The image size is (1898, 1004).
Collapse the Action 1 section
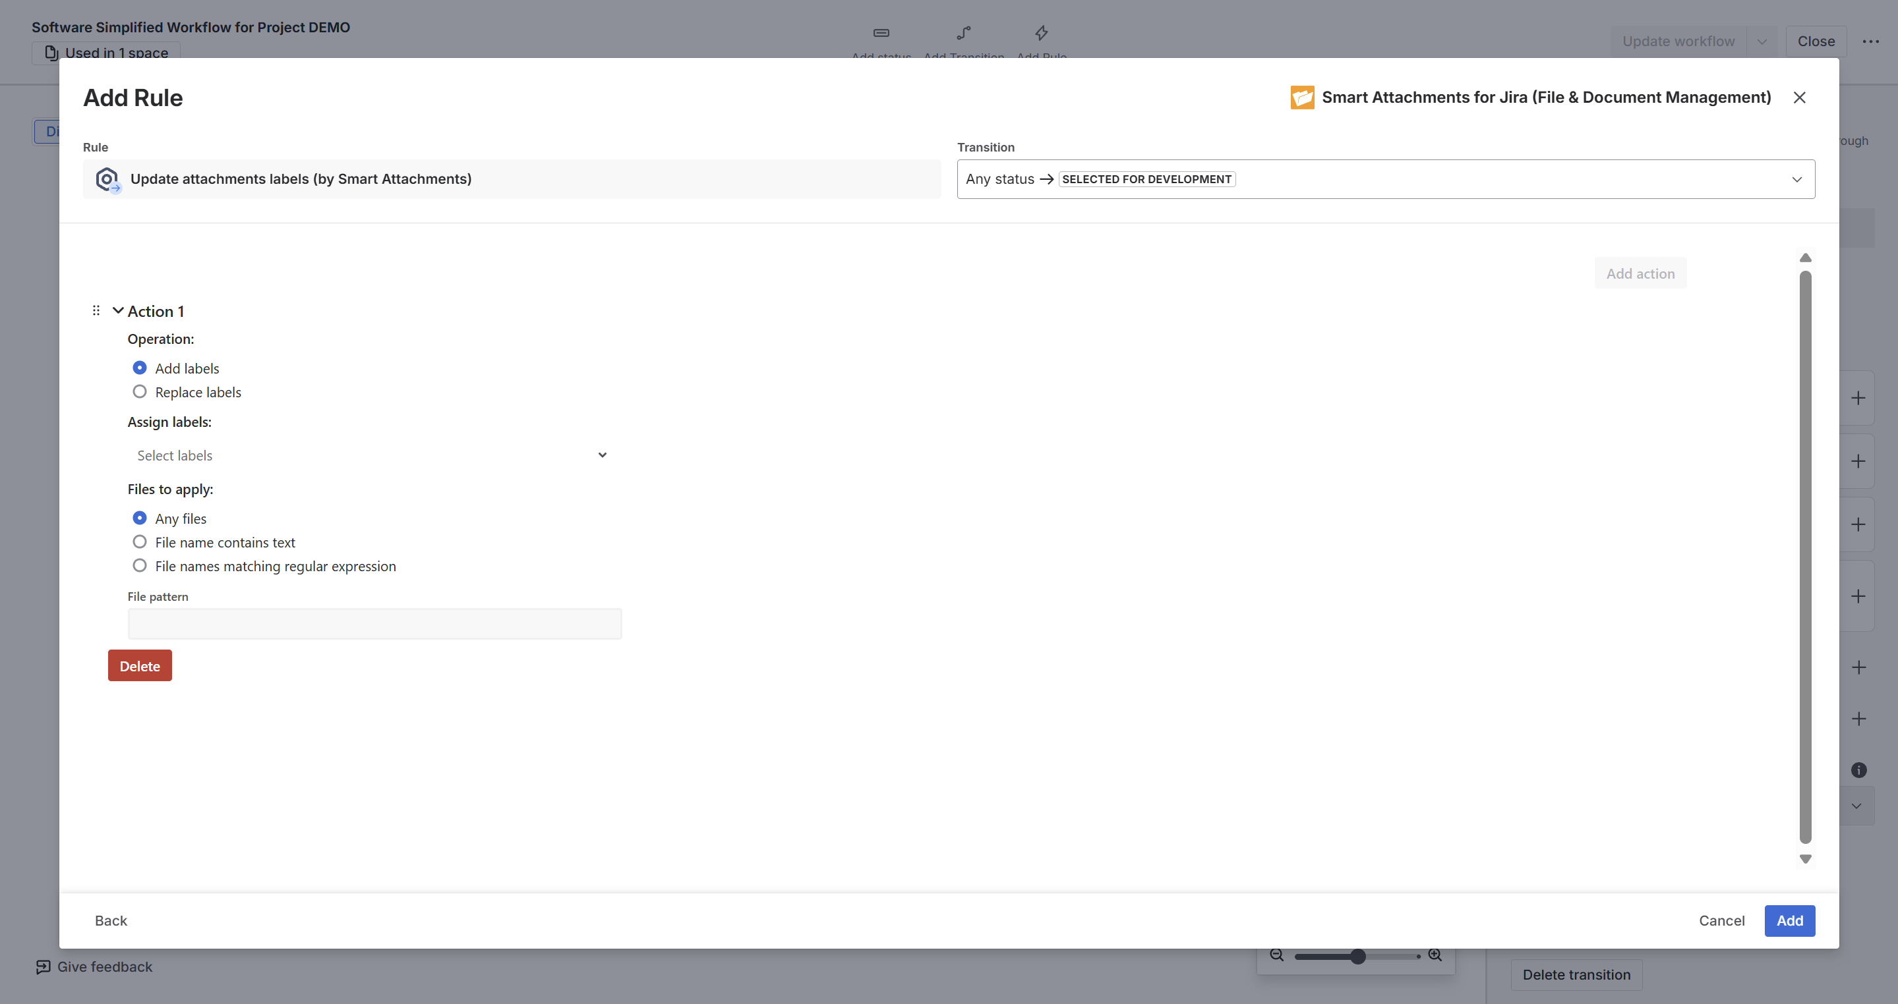click(118, 312)
